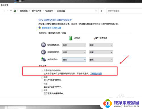
Task: Click the 系统设置 window title
Action: click(x=5, y=5)
